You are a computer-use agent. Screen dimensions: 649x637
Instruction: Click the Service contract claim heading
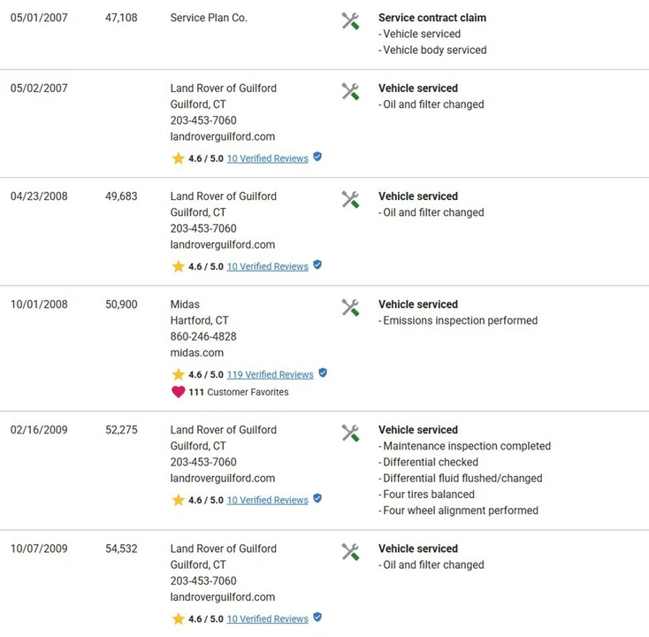point(432,18)
